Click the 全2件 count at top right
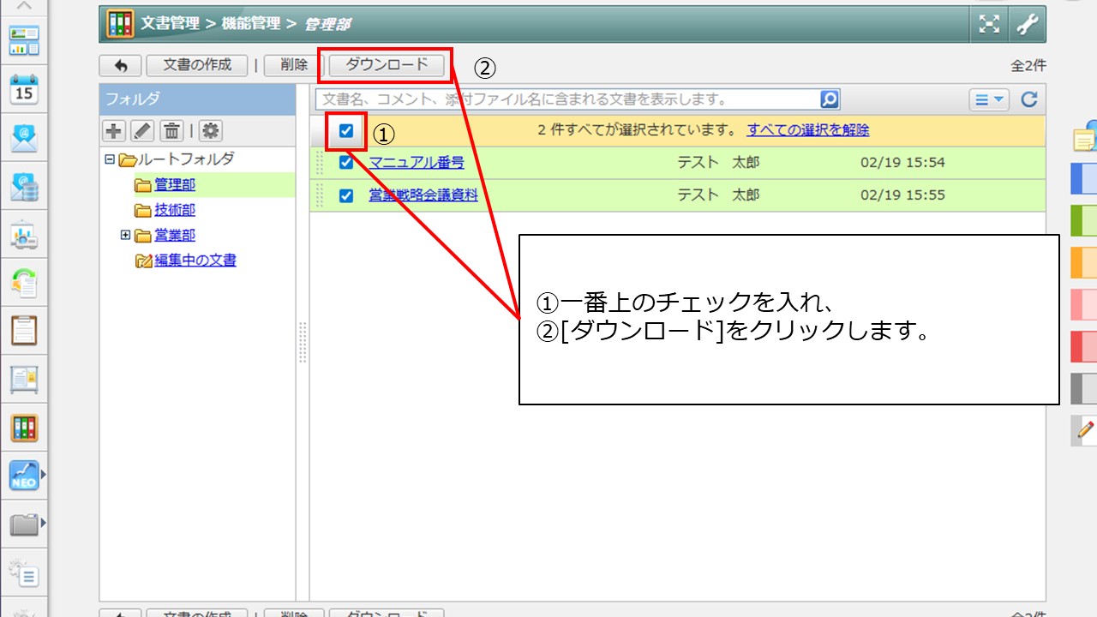The image size is (1097, 617). (x=1028, y=66)
